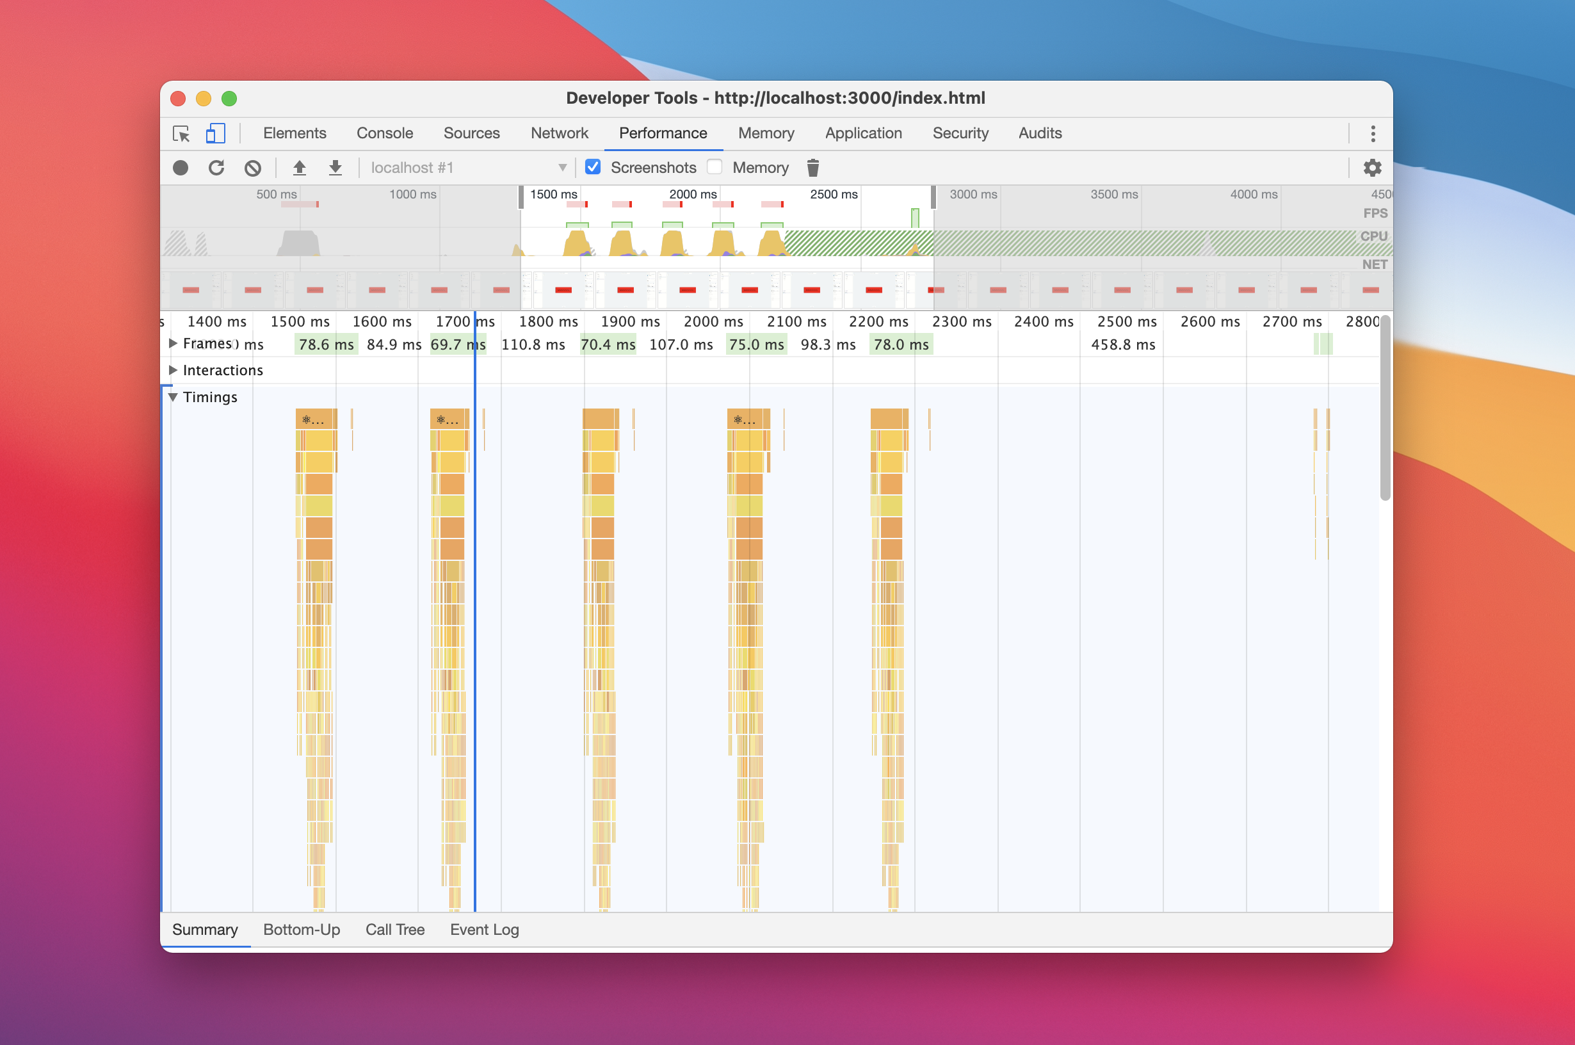Select the 78.0 ms frame
The height and width of the screenshot is (1045, 1575).
[x=901, y=344]
